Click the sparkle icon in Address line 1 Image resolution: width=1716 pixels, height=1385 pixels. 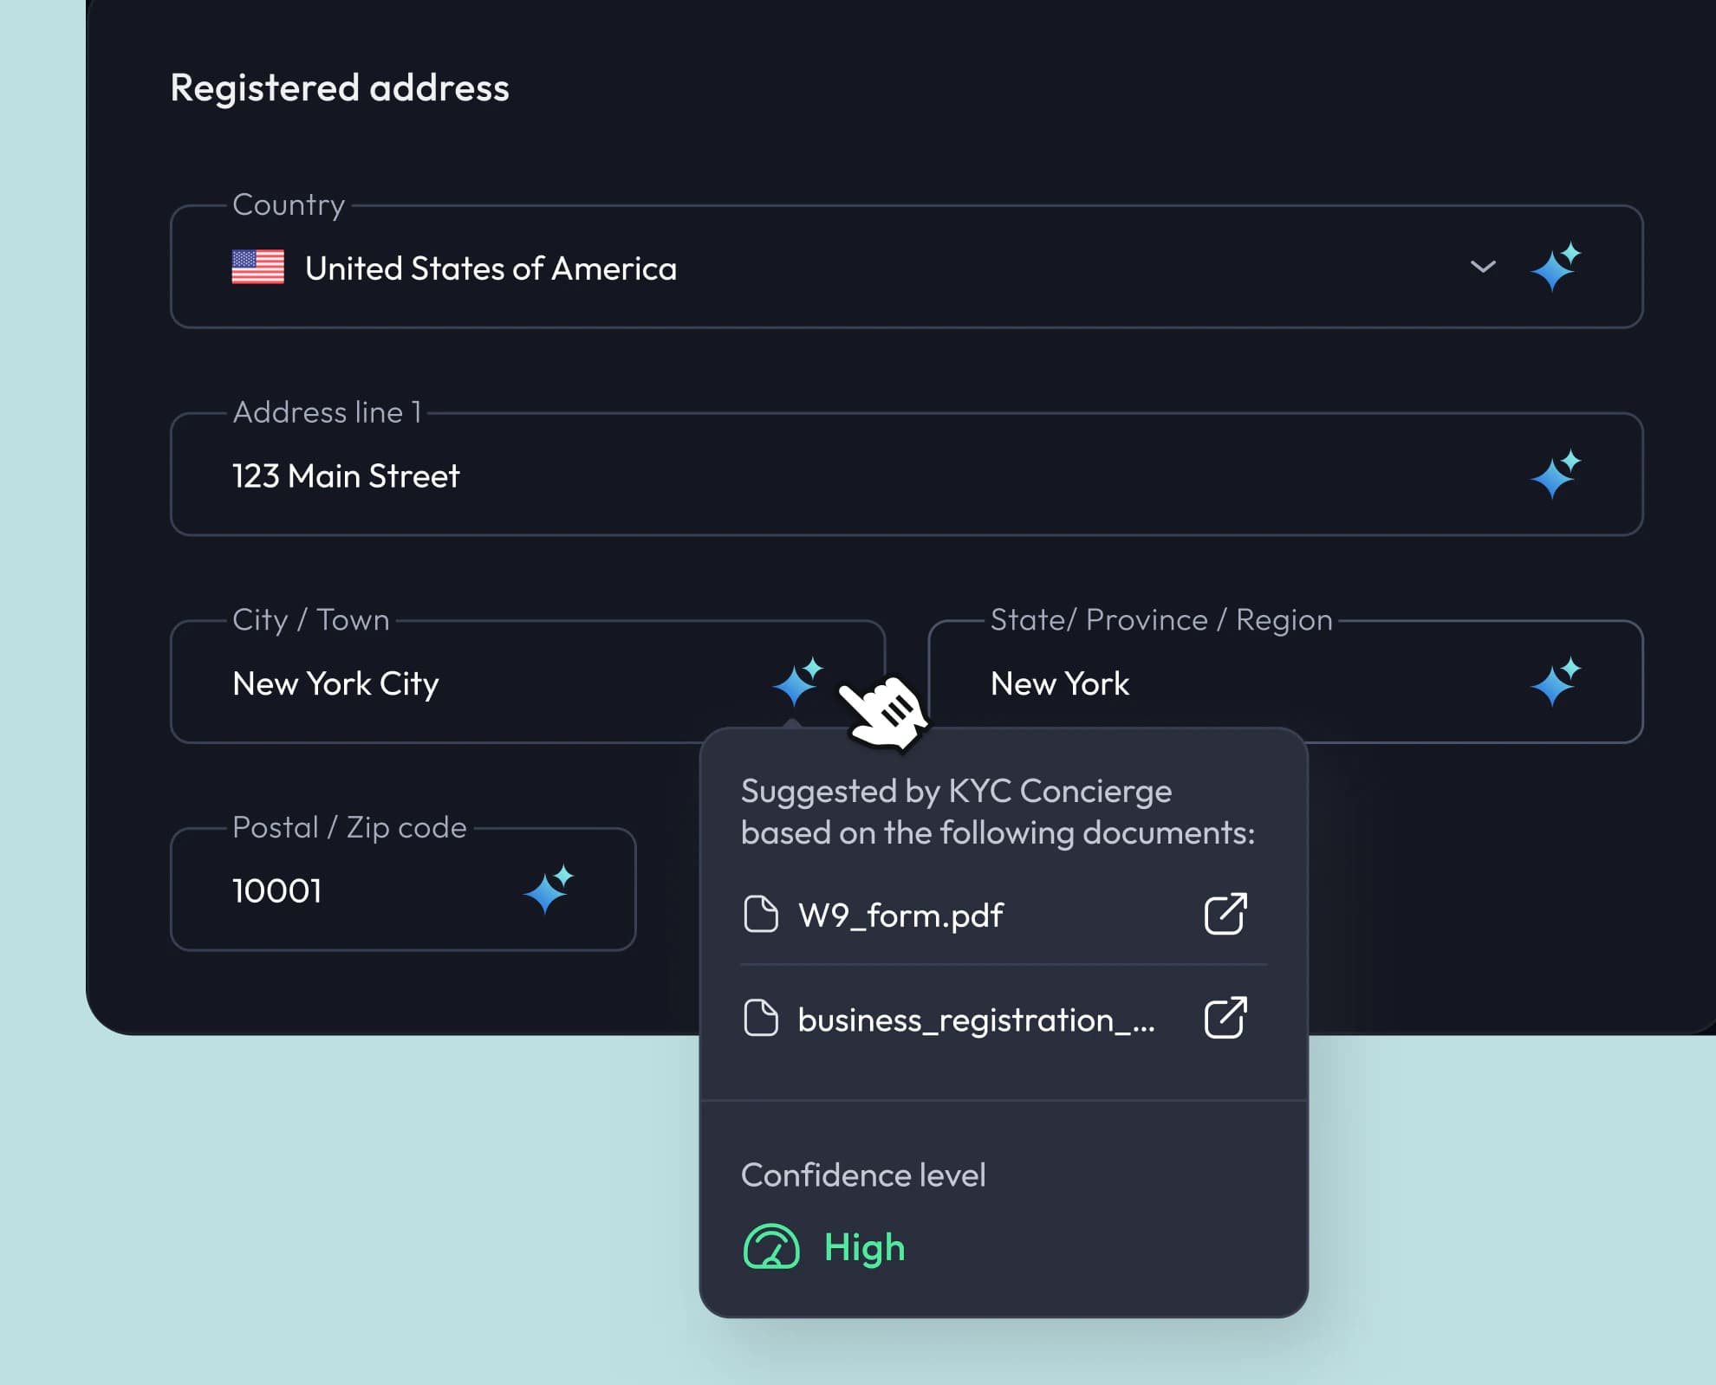[1556, 475]
